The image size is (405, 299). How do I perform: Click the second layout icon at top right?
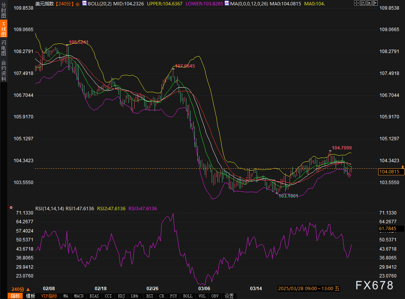point(362,3)
